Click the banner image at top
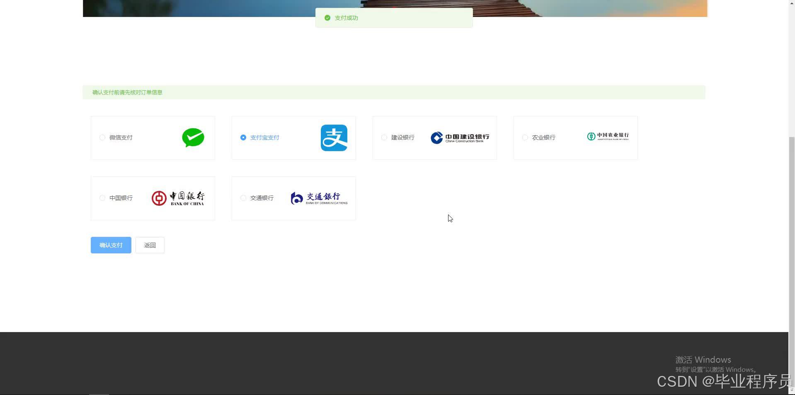The height and width of the screenshot is (395, 795). click(395, 8)
